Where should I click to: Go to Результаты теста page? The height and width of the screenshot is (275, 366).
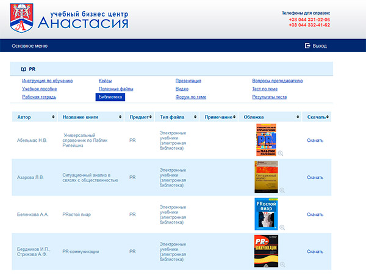269,97
